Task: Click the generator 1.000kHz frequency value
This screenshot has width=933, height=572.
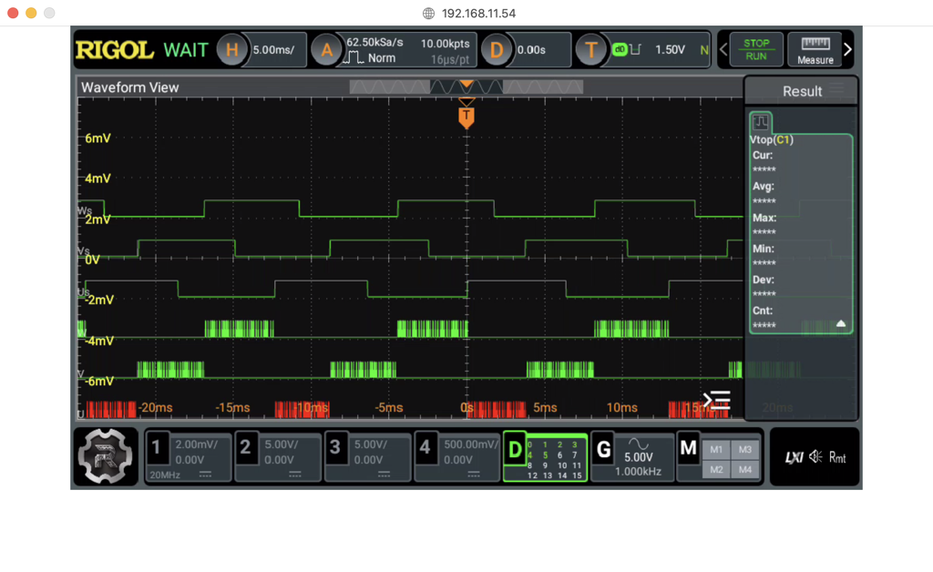Action: 638,472
